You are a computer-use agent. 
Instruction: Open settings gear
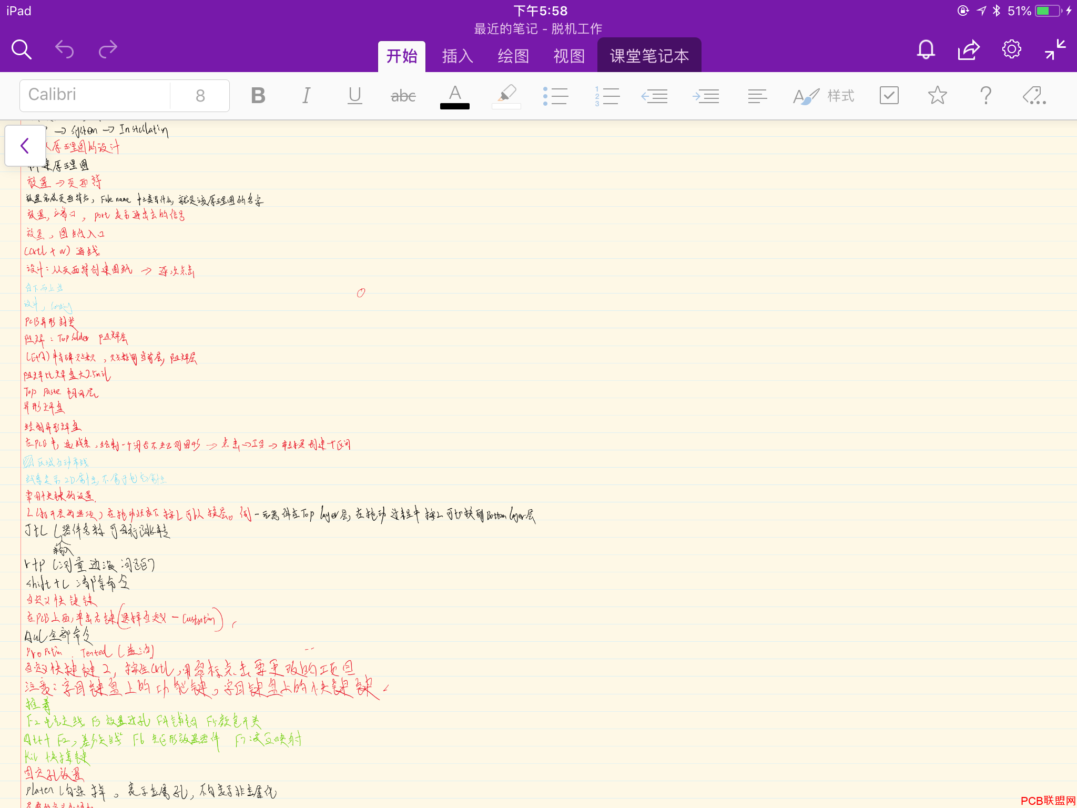[1012, 49]
